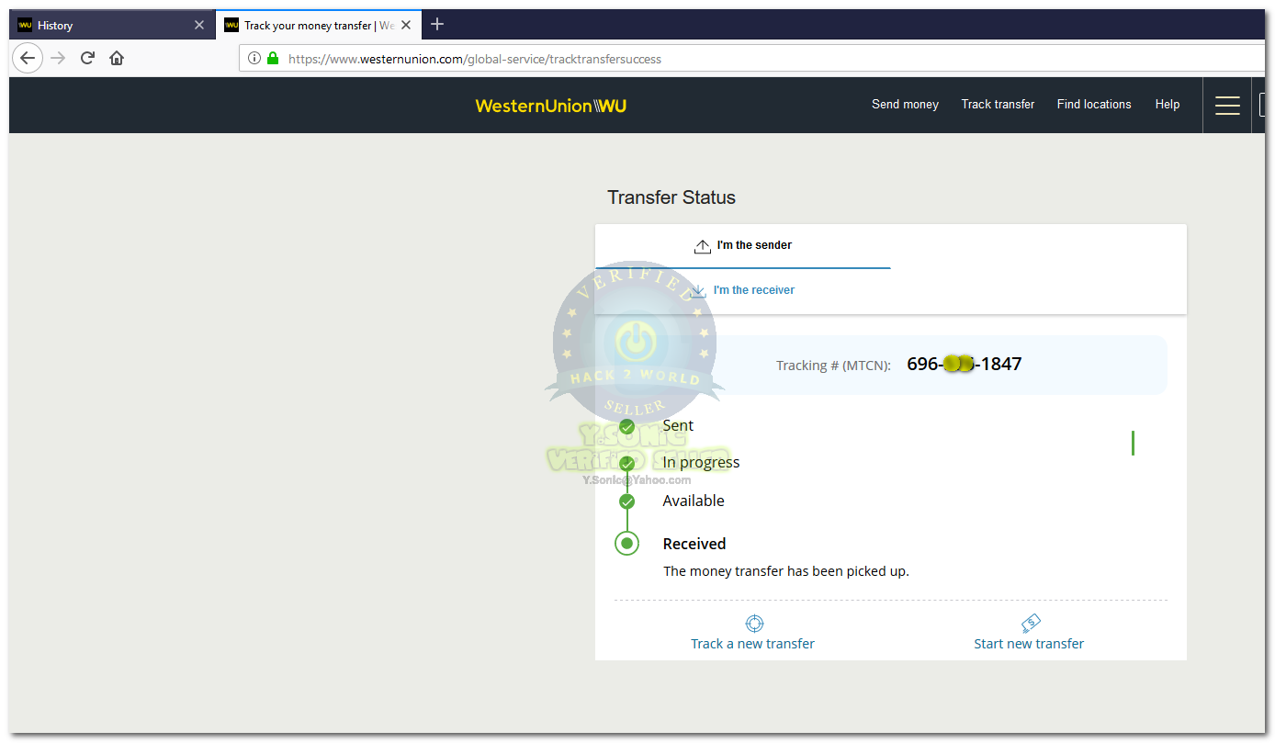Click the browser forward arrow

58,58
